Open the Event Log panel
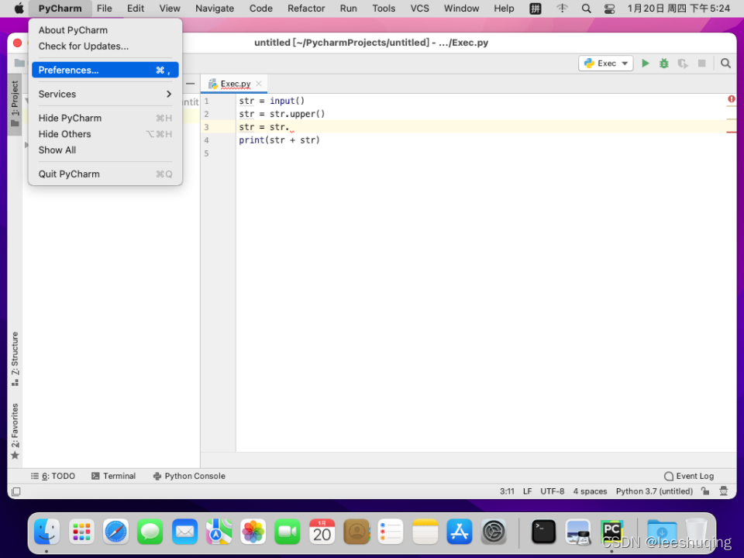744x558 pixels. tap(689, 476)
